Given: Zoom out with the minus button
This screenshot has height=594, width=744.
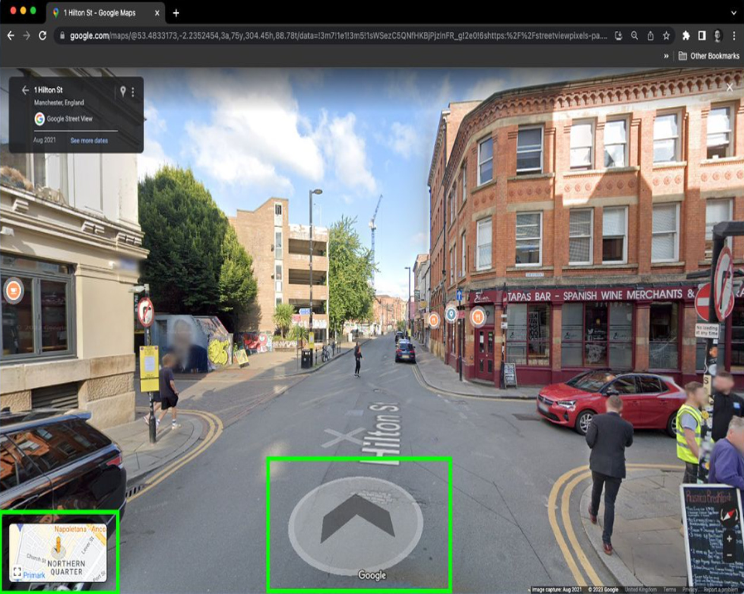Looking at the screenshot, I should [x=729, y=556].
